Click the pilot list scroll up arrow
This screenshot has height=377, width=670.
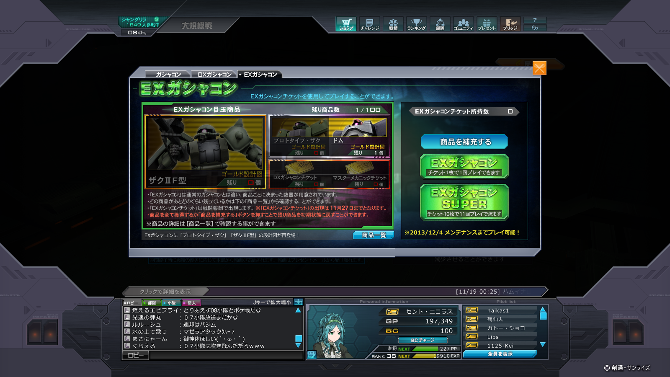543,310
